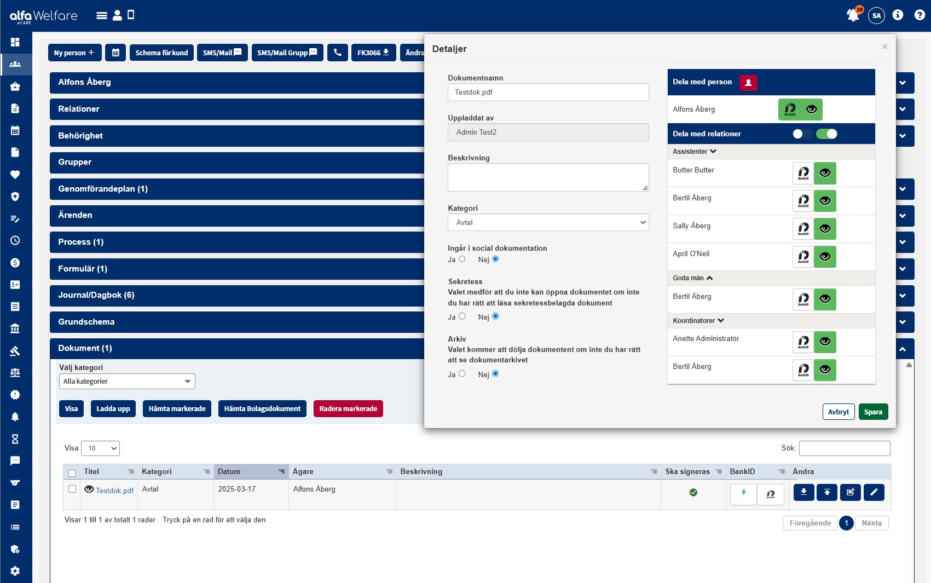Click the Ladda upp button
Image resolution: width=931 pixels, height=583 pixels.
(113, 408)
